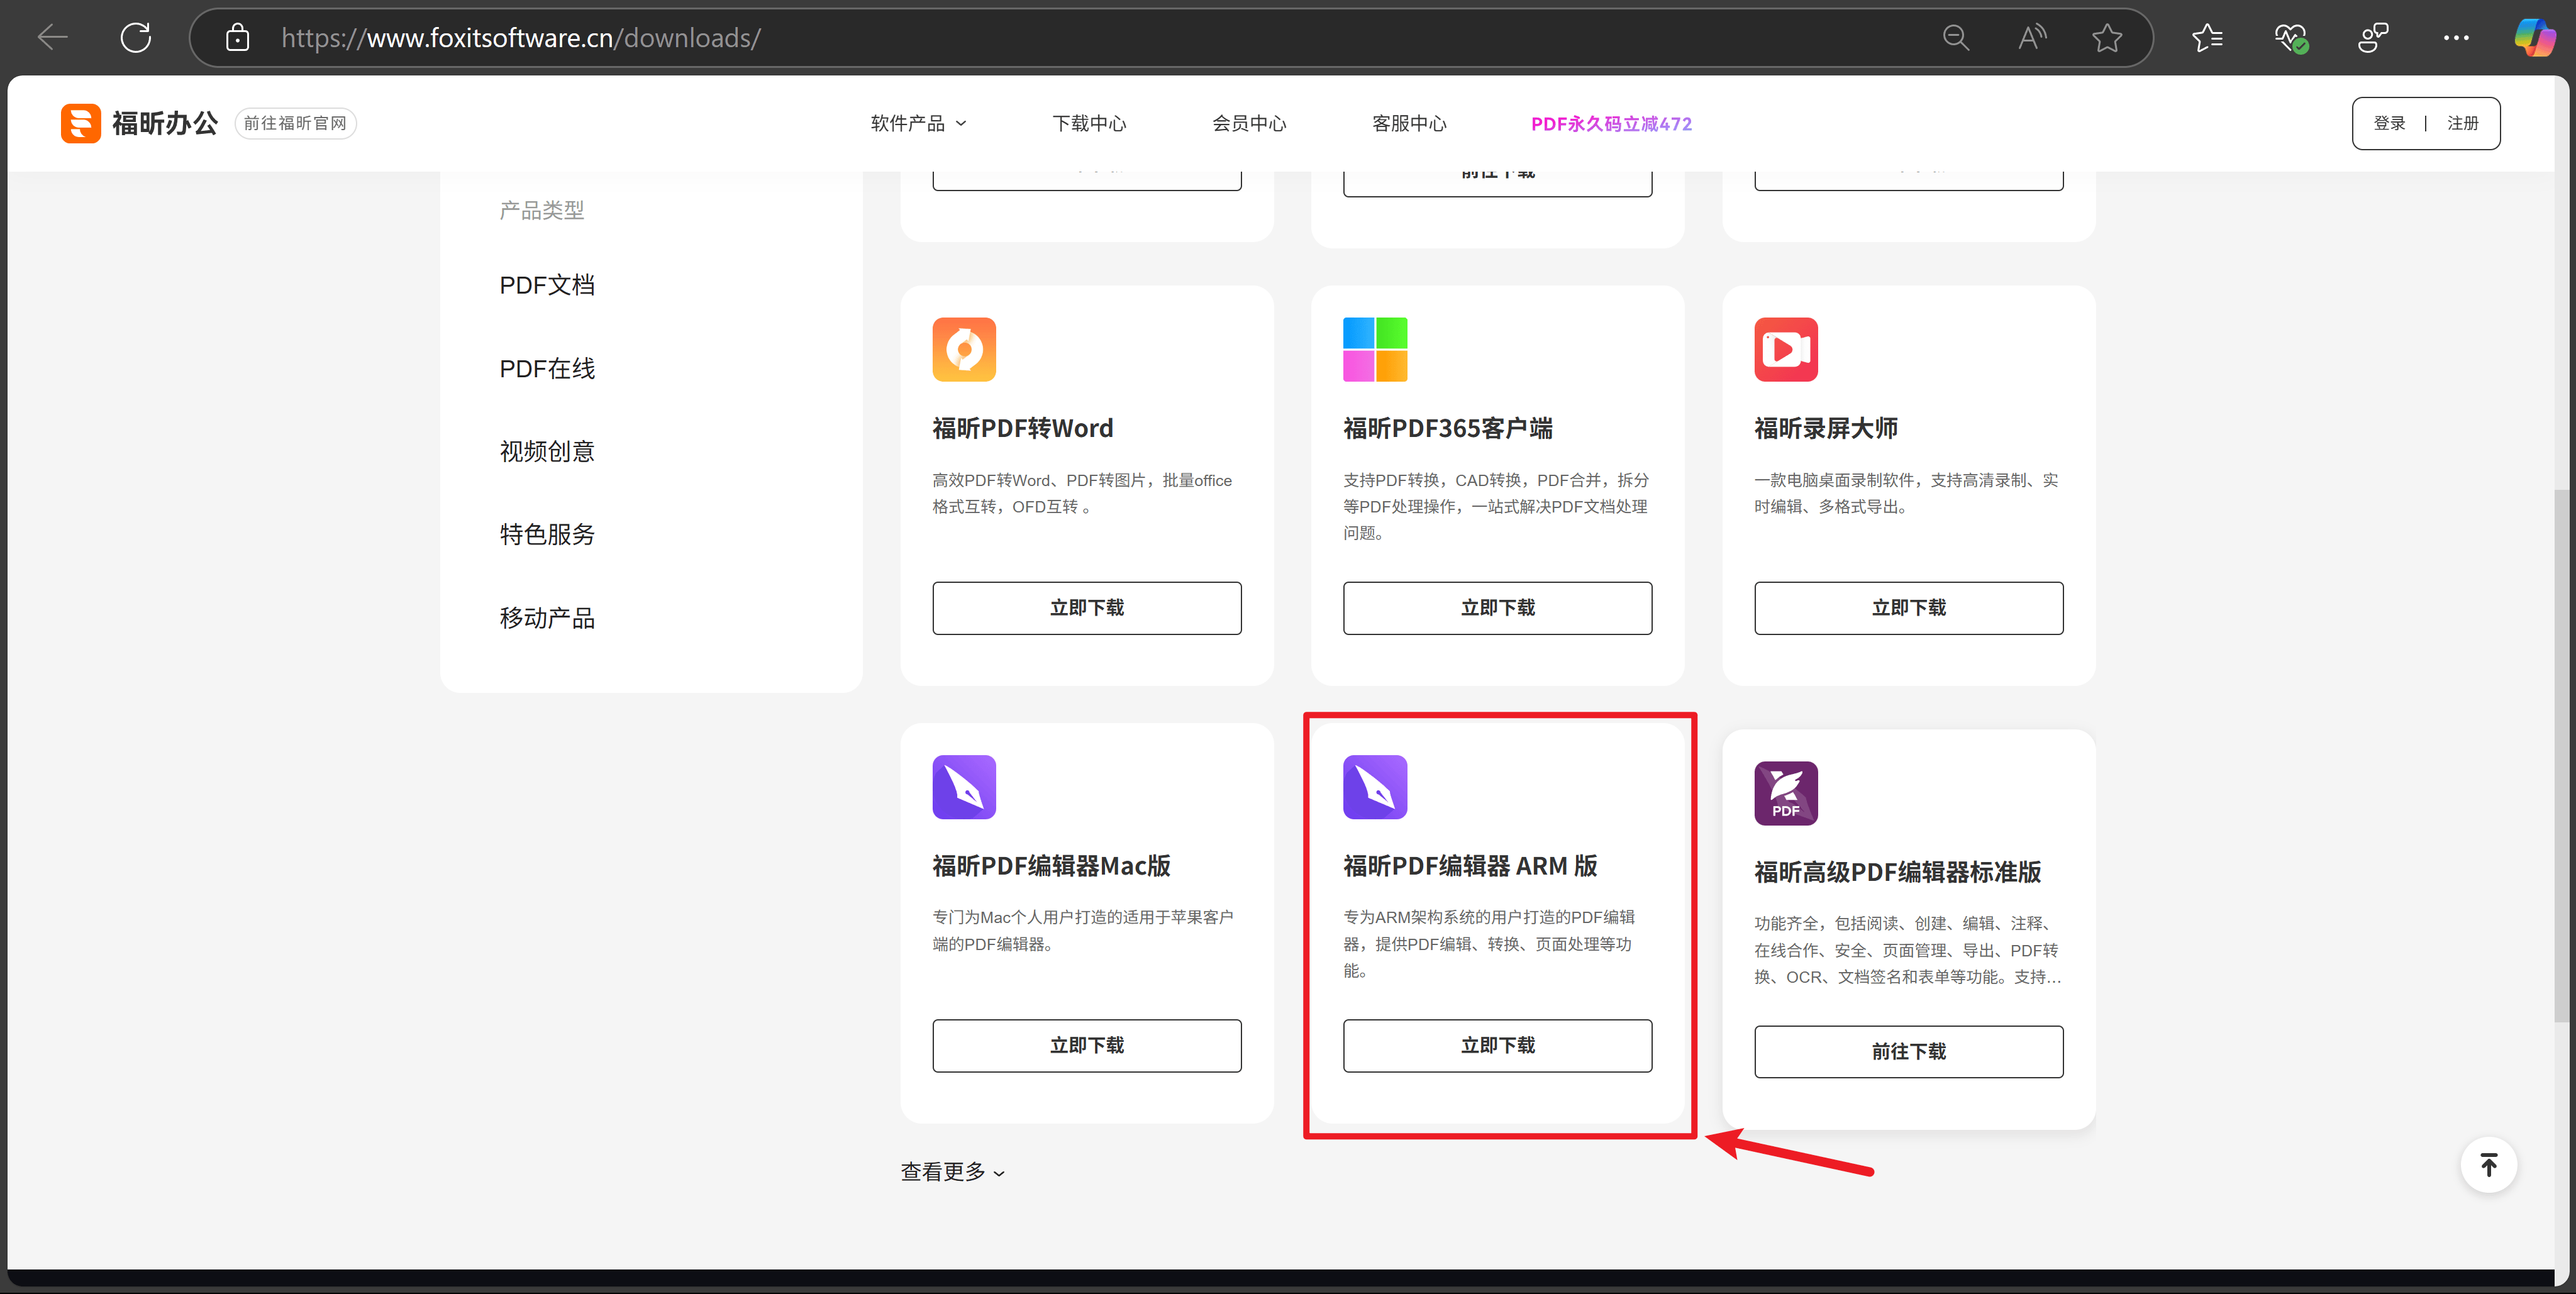Image resolution: width=2576 pixels, height=1294 pixels.
Task: Expand 查看更多 to show more products
Action: point(951,1171)
